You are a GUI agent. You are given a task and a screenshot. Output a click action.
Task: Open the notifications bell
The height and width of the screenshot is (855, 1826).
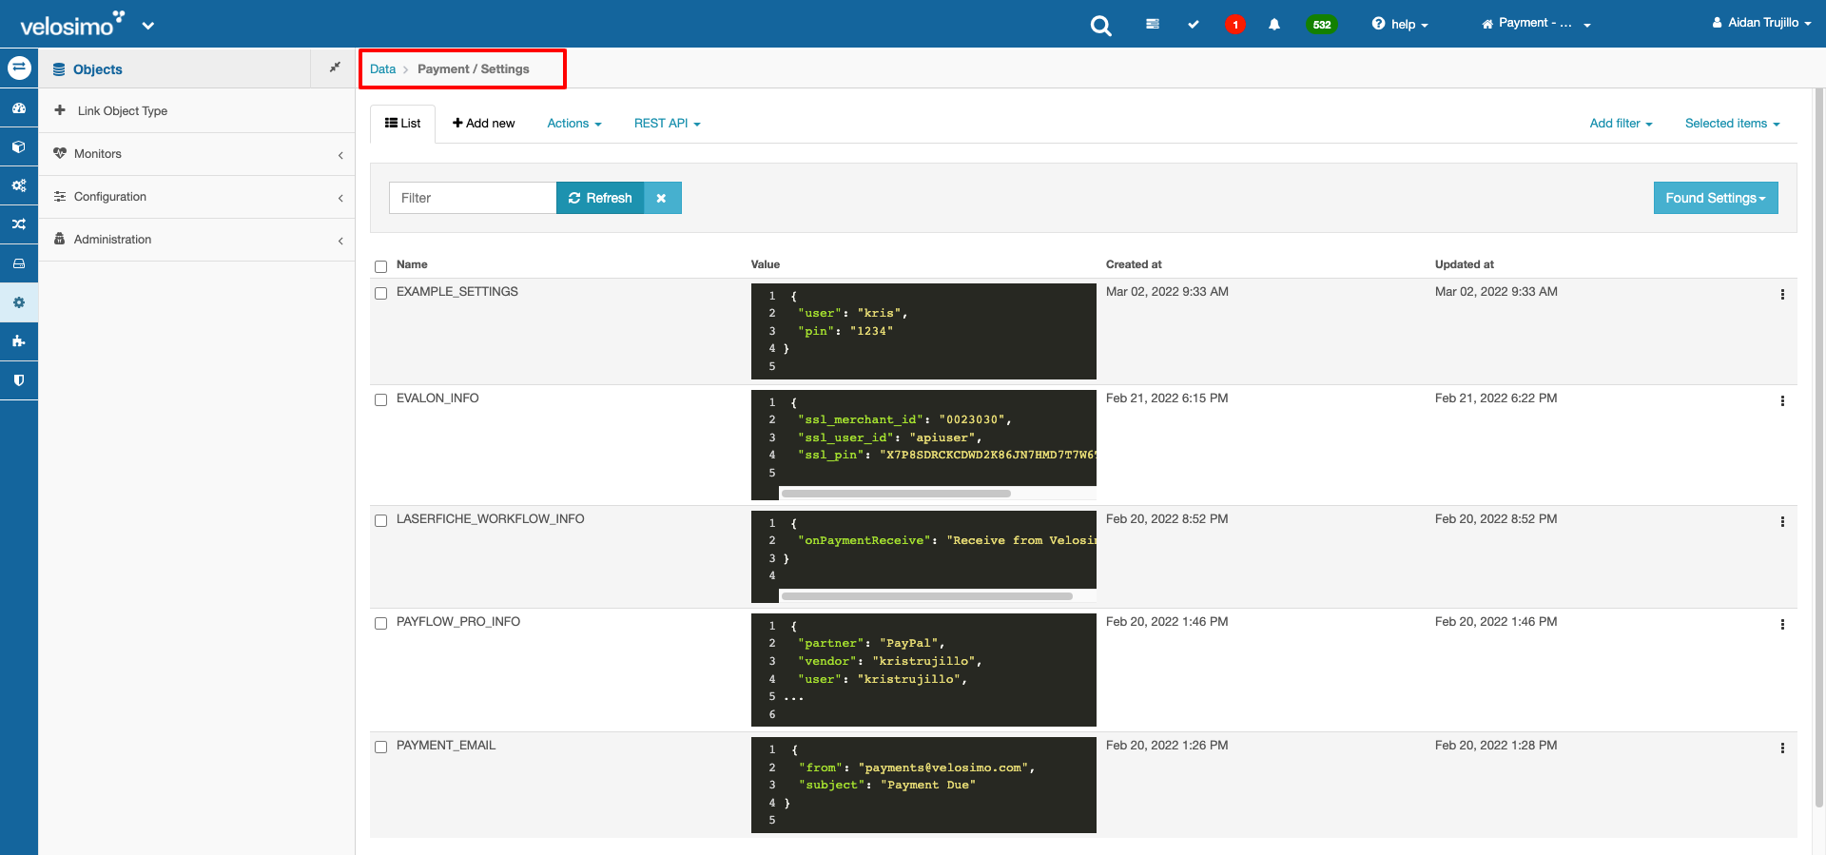pos(1274,25)
